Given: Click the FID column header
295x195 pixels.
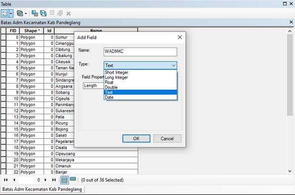Looking at the screenshot, I should coord(13,31).
